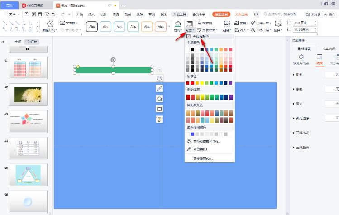Open the shape Fill (填充) tool

pos(178,26)
